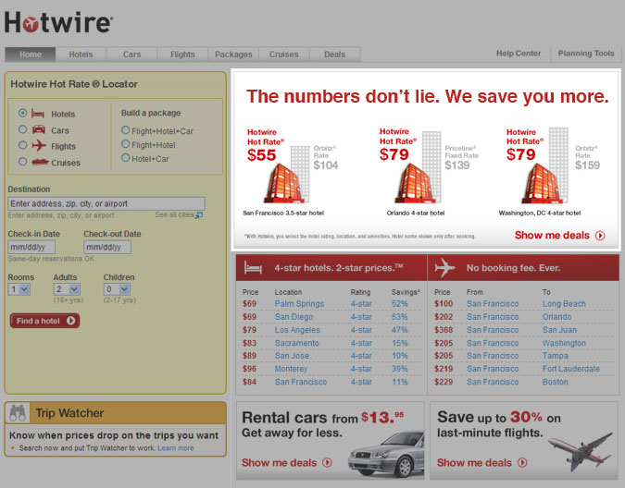Click the ship icon next to Cruises

point(40,162)
